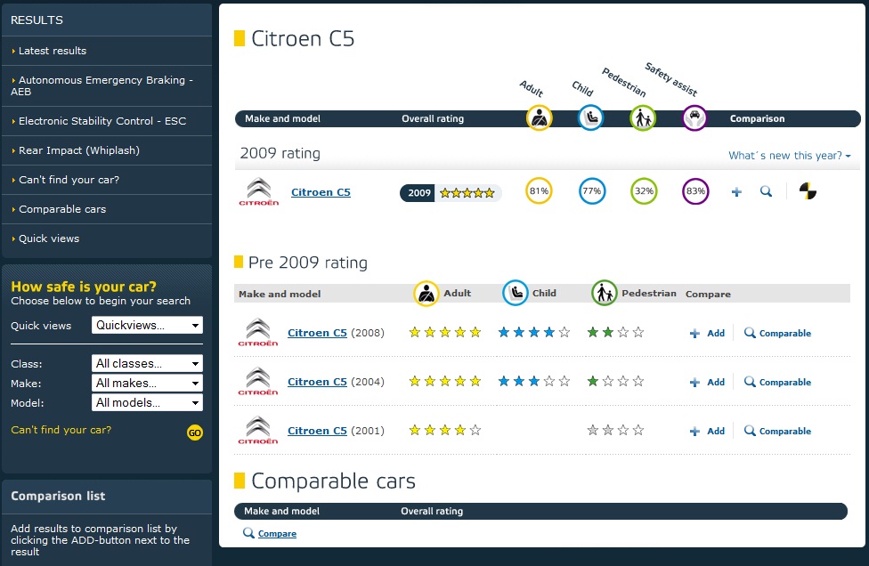Open Citroen C5 (2008) link

(317, 333)
